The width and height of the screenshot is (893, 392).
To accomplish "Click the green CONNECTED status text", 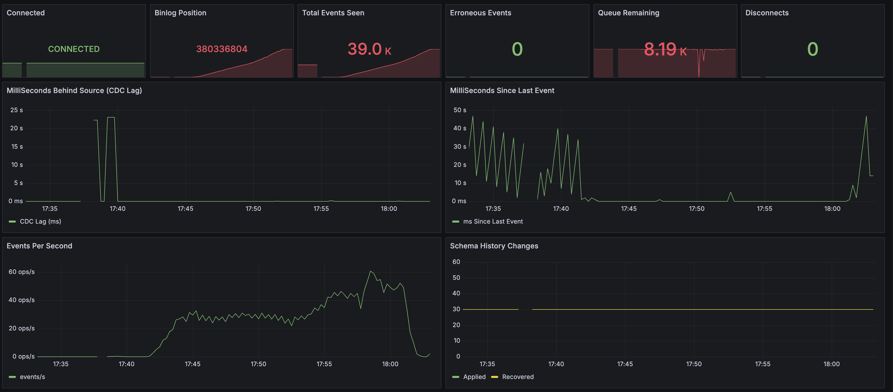I will coord(74,49).
